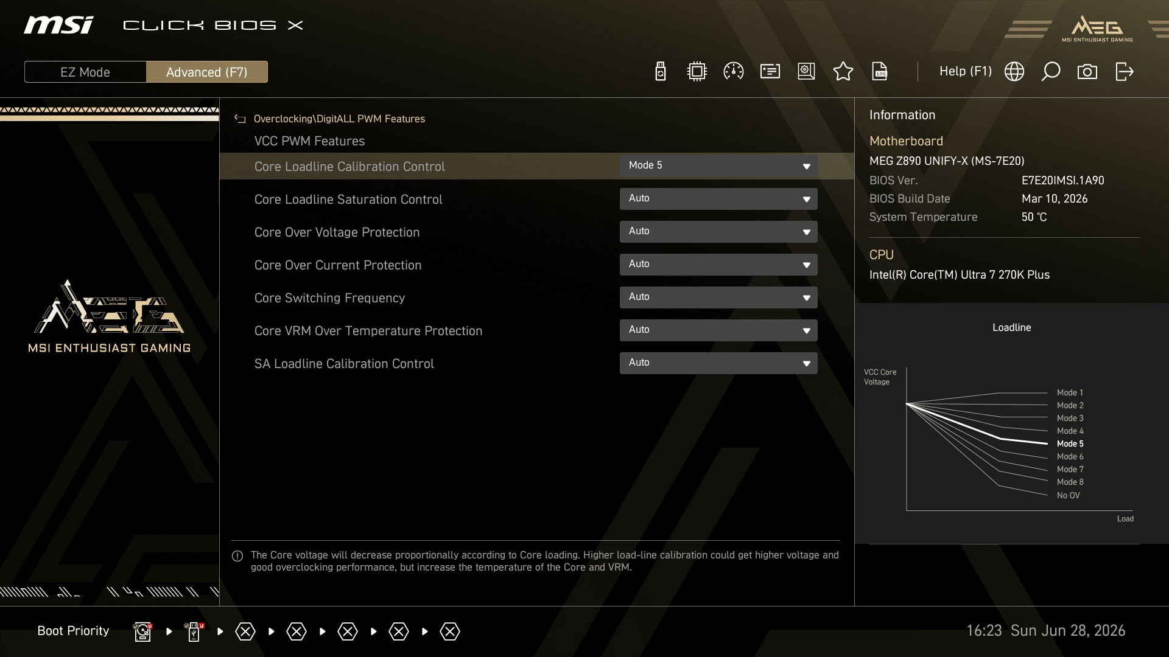Go back using the breadcrumb return arrow
The width and height of the screenshot is (1169, 657).
240,119
